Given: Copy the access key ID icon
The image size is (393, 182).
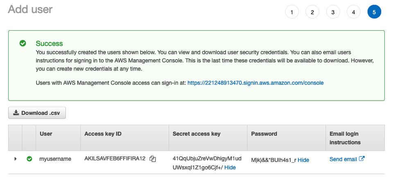Looking at the screenshot, I should pos(153,159).
